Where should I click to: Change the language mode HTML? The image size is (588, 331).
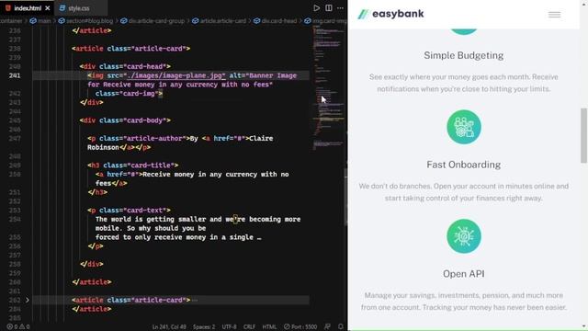(x=269, y=327)
